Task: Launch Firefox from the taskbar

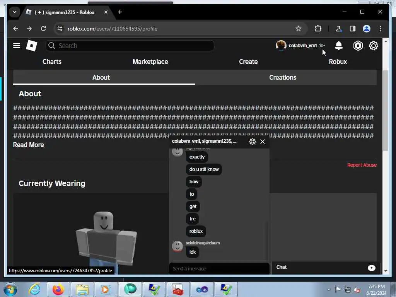Action: (x=58, y=289)
